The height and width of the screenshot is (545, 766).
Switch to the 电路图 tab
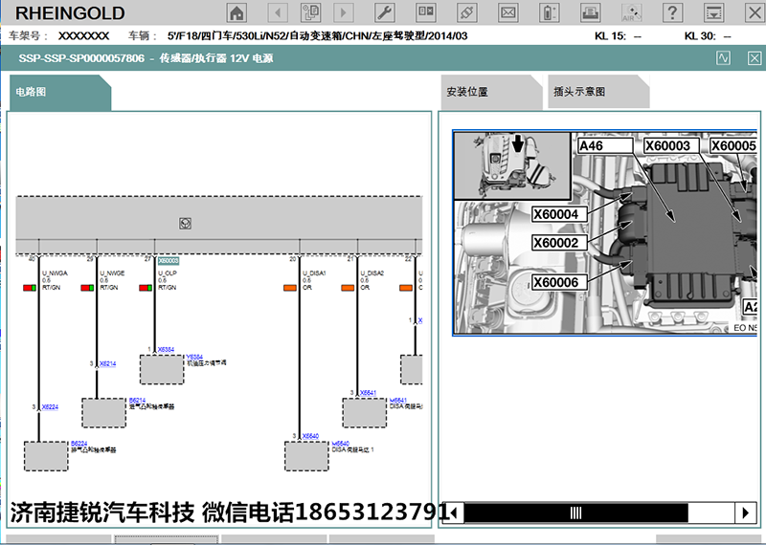coord(60,92)
